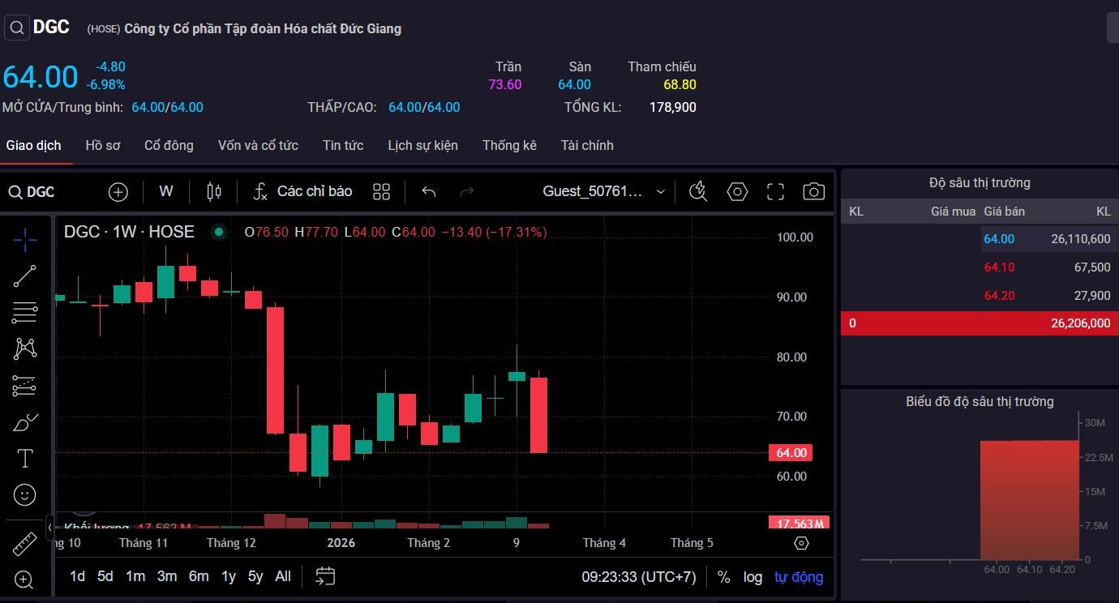This screenshot has height=603, width=1119.
Task: Switch to the Tài chính tab
Action: tap(587, 146)
